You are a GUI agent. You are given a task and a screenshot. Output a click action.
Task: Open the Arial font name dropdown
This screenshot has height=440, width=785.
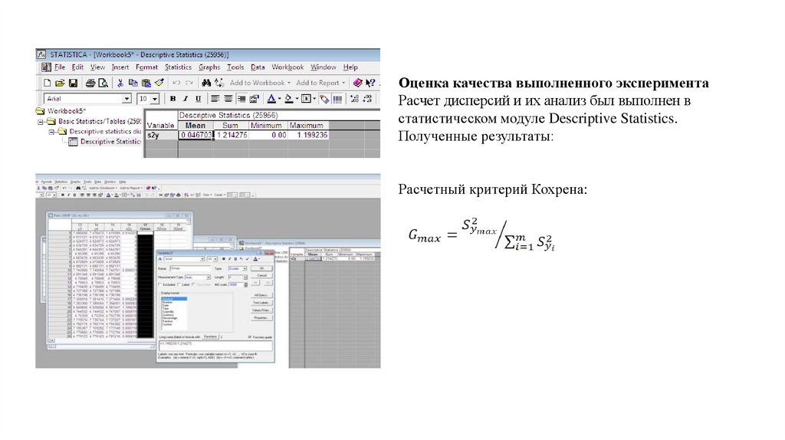[x=127, y=99]
